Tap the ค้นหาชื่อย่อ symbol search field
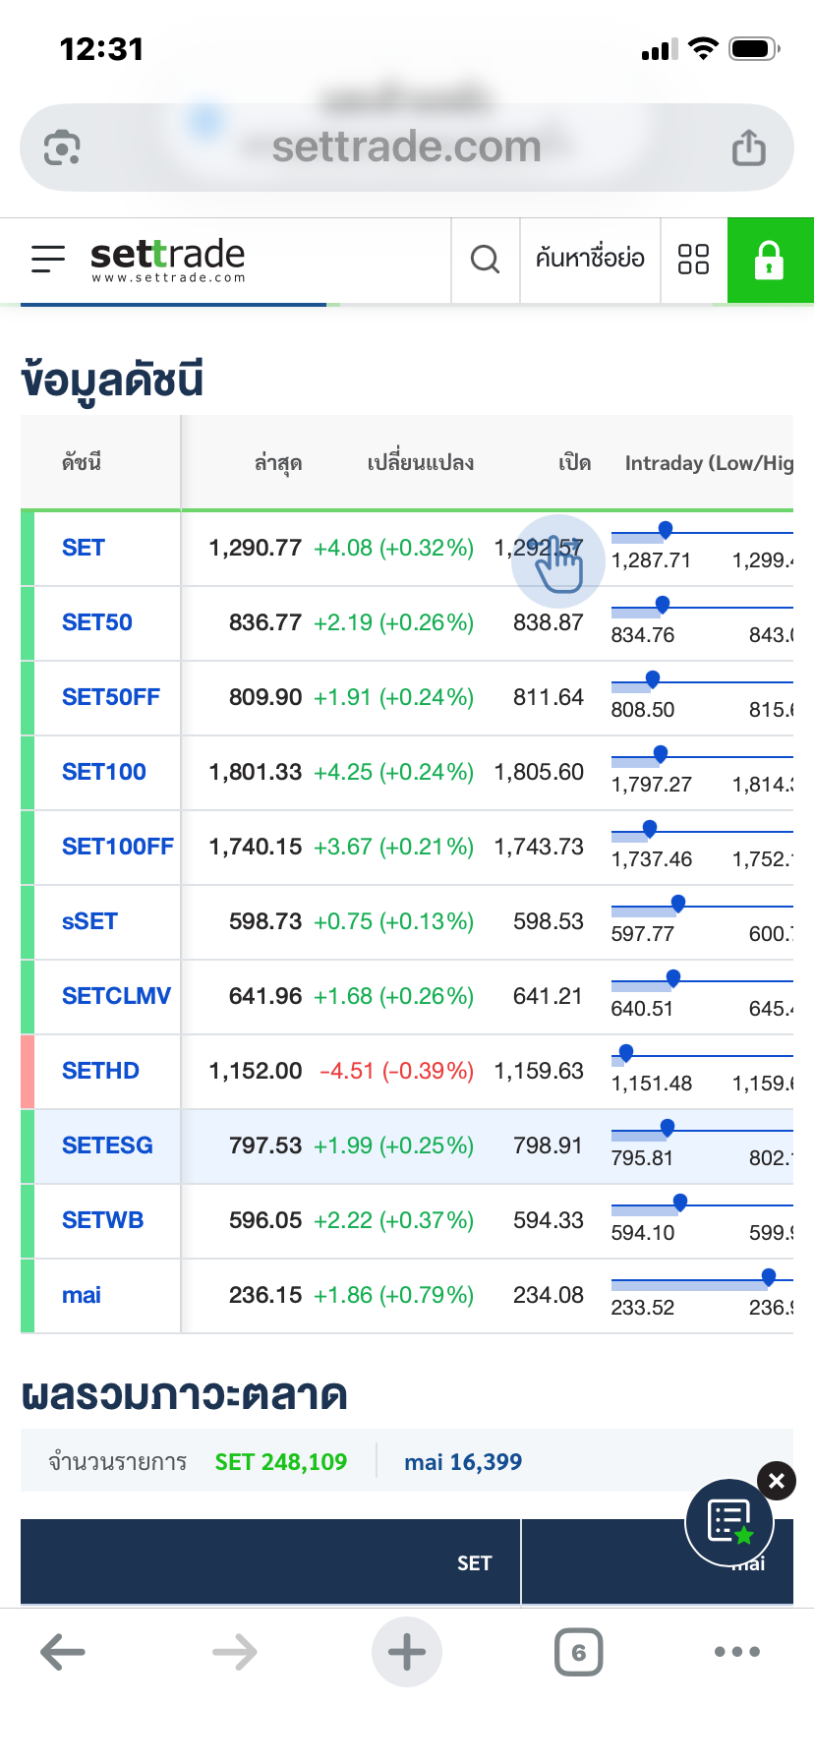Image resolution: width=814 pixels, height=1762 pixels. [x=590, y=260]
